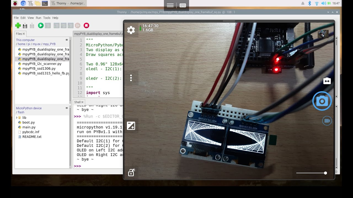
Task: Open the Tools menu in Thonny
Action: coord(47,18)
